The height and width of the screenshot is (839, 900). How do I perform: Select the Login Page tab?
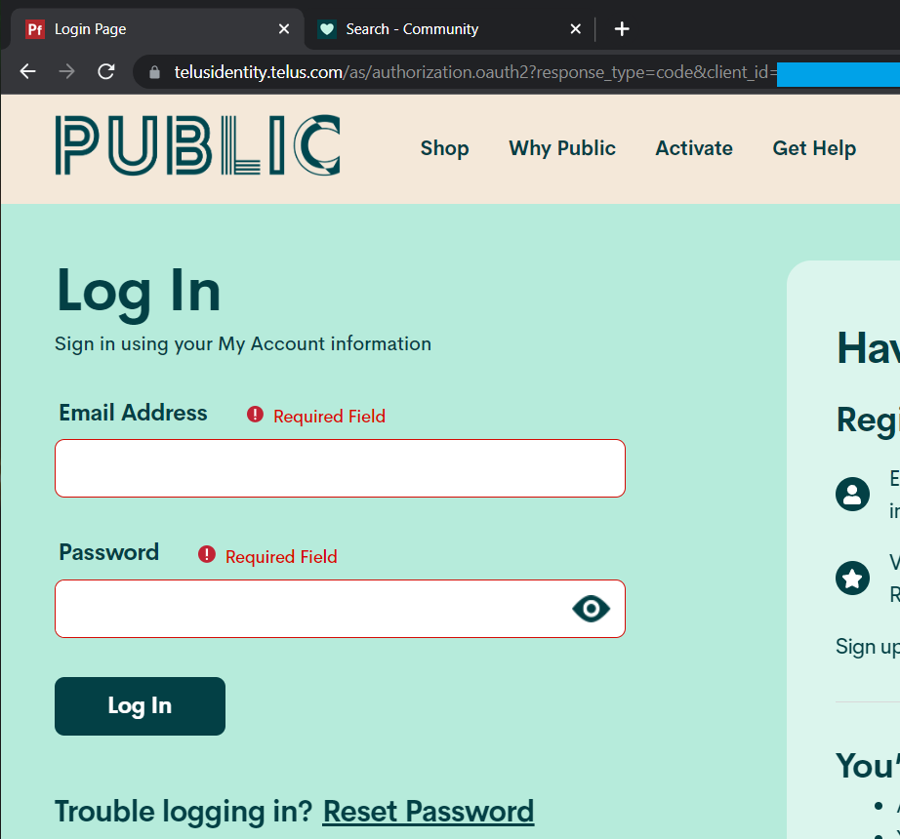click(146, 29)
